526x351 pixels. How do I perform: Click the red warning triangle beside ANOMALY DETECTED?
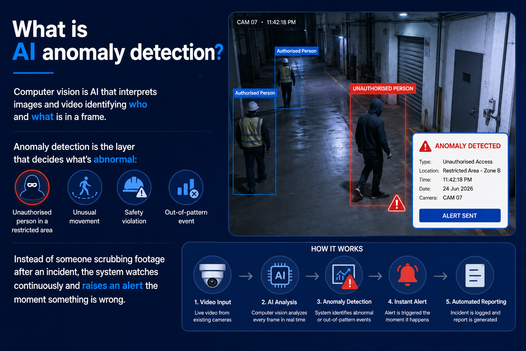click(425, 146)
